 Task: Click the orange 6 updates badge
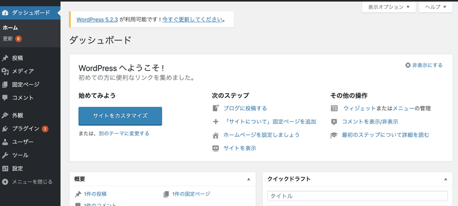(x=18, y=39)
